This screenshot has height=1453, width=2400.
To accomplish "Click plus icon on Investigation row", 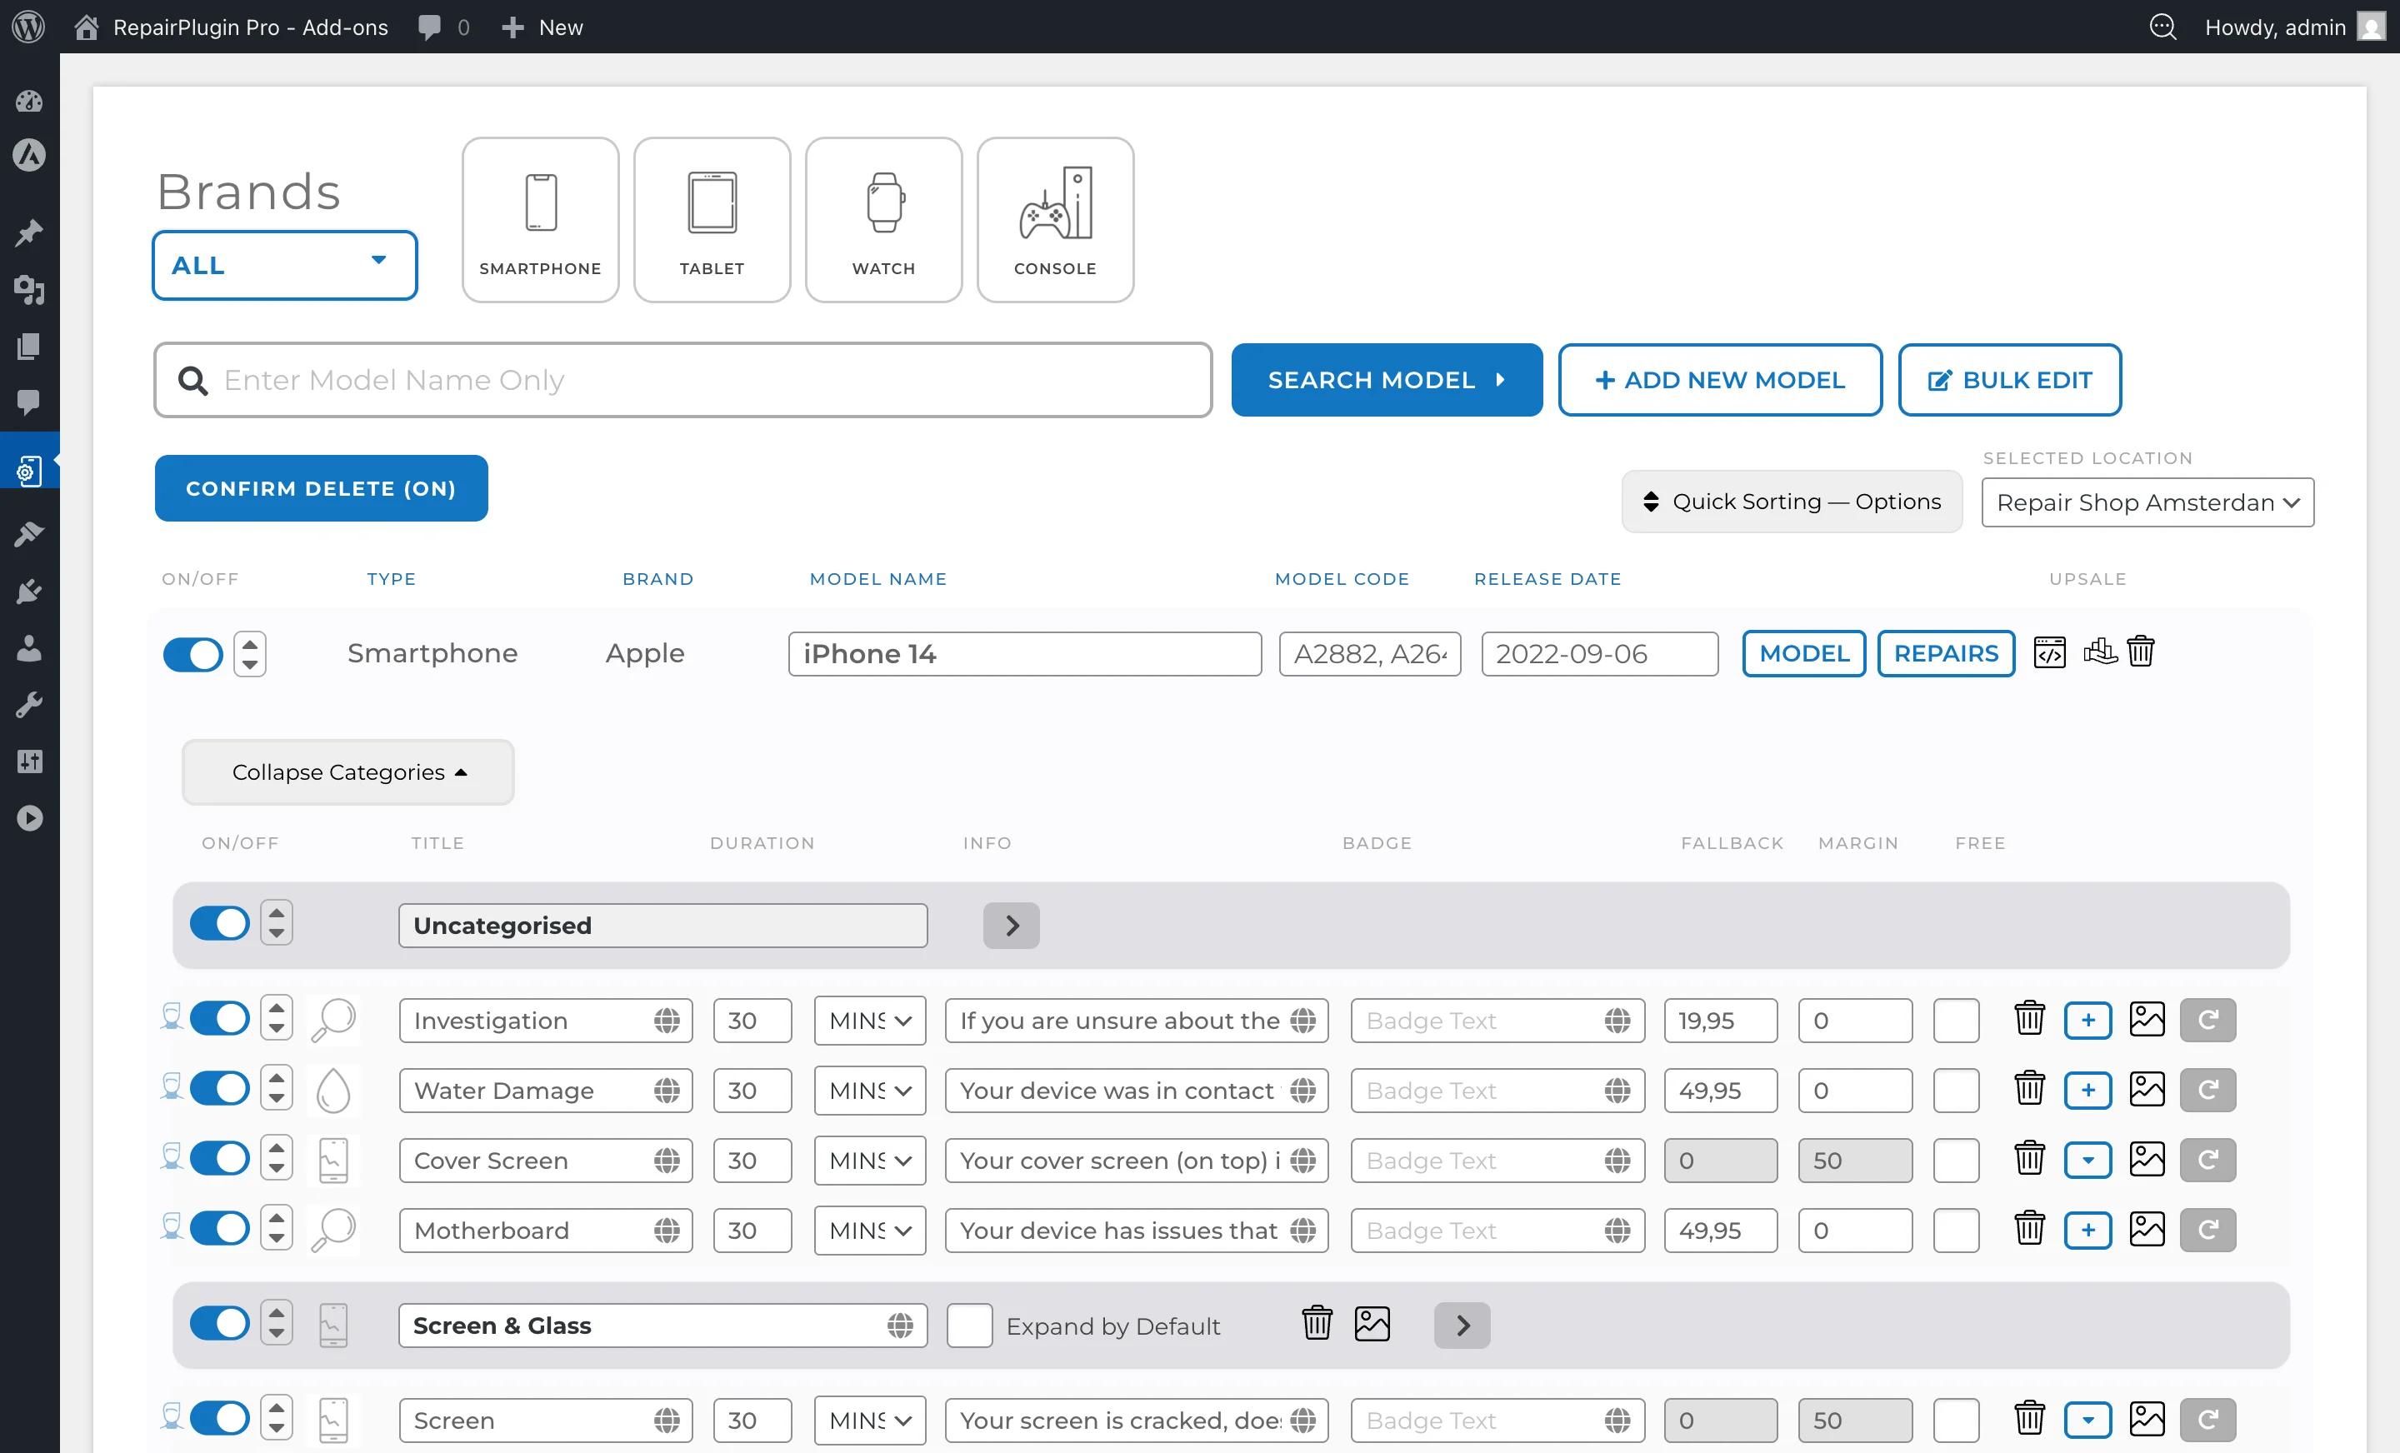I will tap(2087, 1020).
